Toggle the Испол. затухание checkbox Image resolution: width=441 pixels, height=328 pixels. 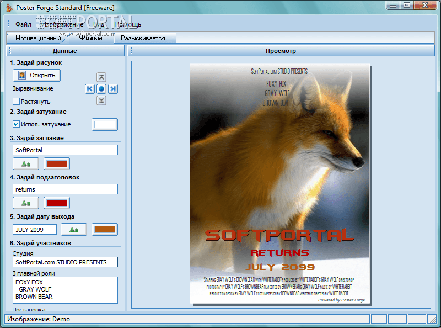[17, 124]
